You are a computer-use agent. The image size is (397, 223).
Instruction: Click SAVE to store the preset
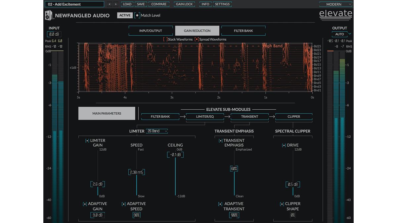click(x=141, y=4)
